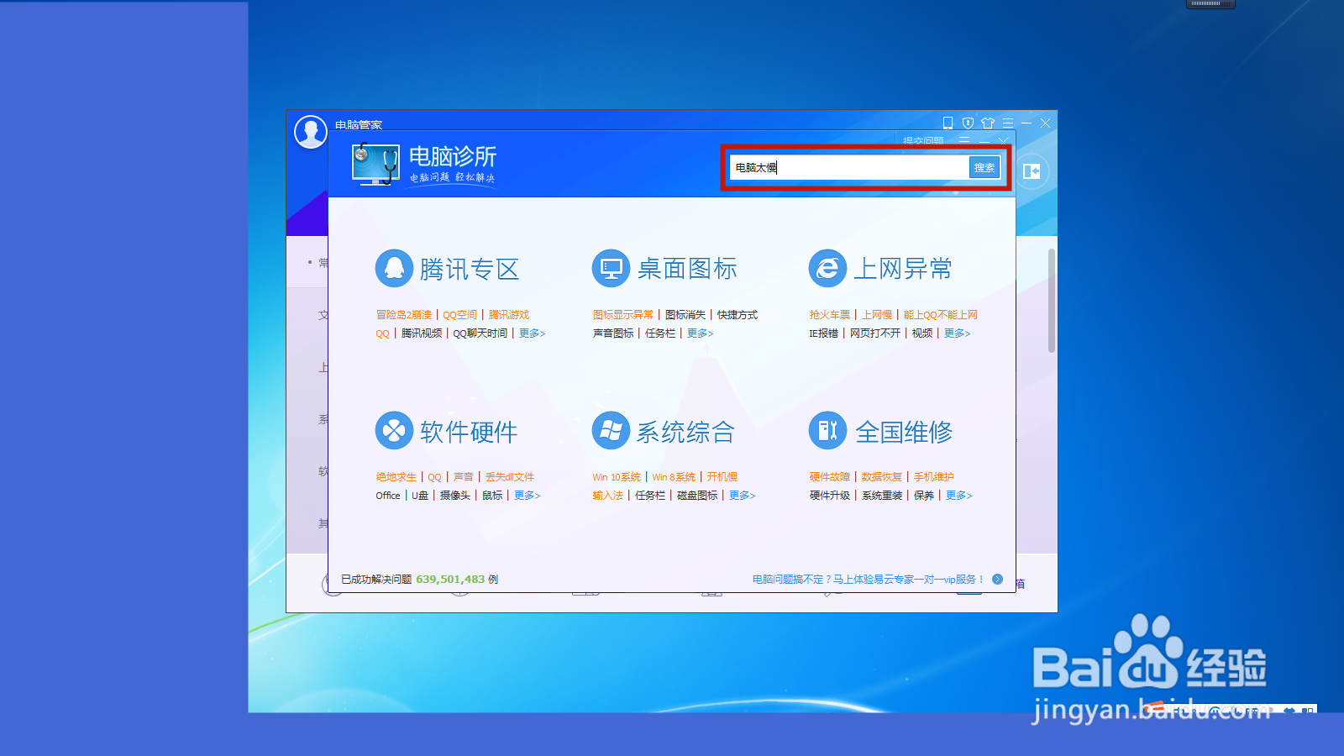This screenshot has width=1344, height=756.
Task: Open the 系统综合 Windows logo icon
Action: [611, 431]
